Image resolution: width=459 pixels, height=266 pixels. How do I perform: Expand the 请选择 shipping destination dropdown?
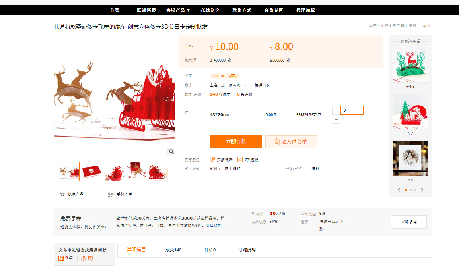[237, 85]
